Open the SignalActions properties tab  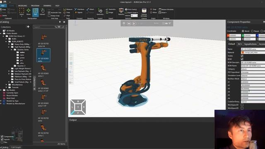(x=250, y=44)
